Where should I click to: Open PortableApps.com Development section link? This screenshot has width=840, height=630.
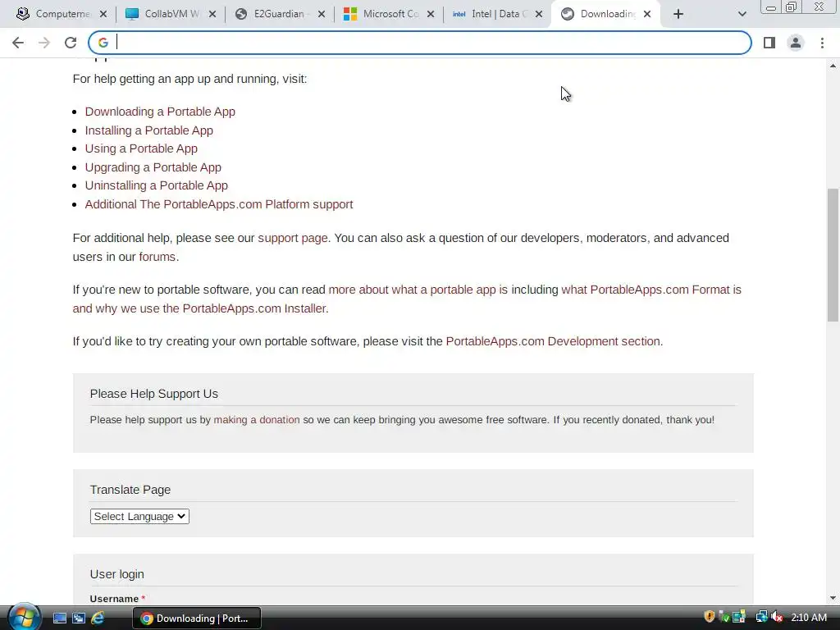point(553,341)
